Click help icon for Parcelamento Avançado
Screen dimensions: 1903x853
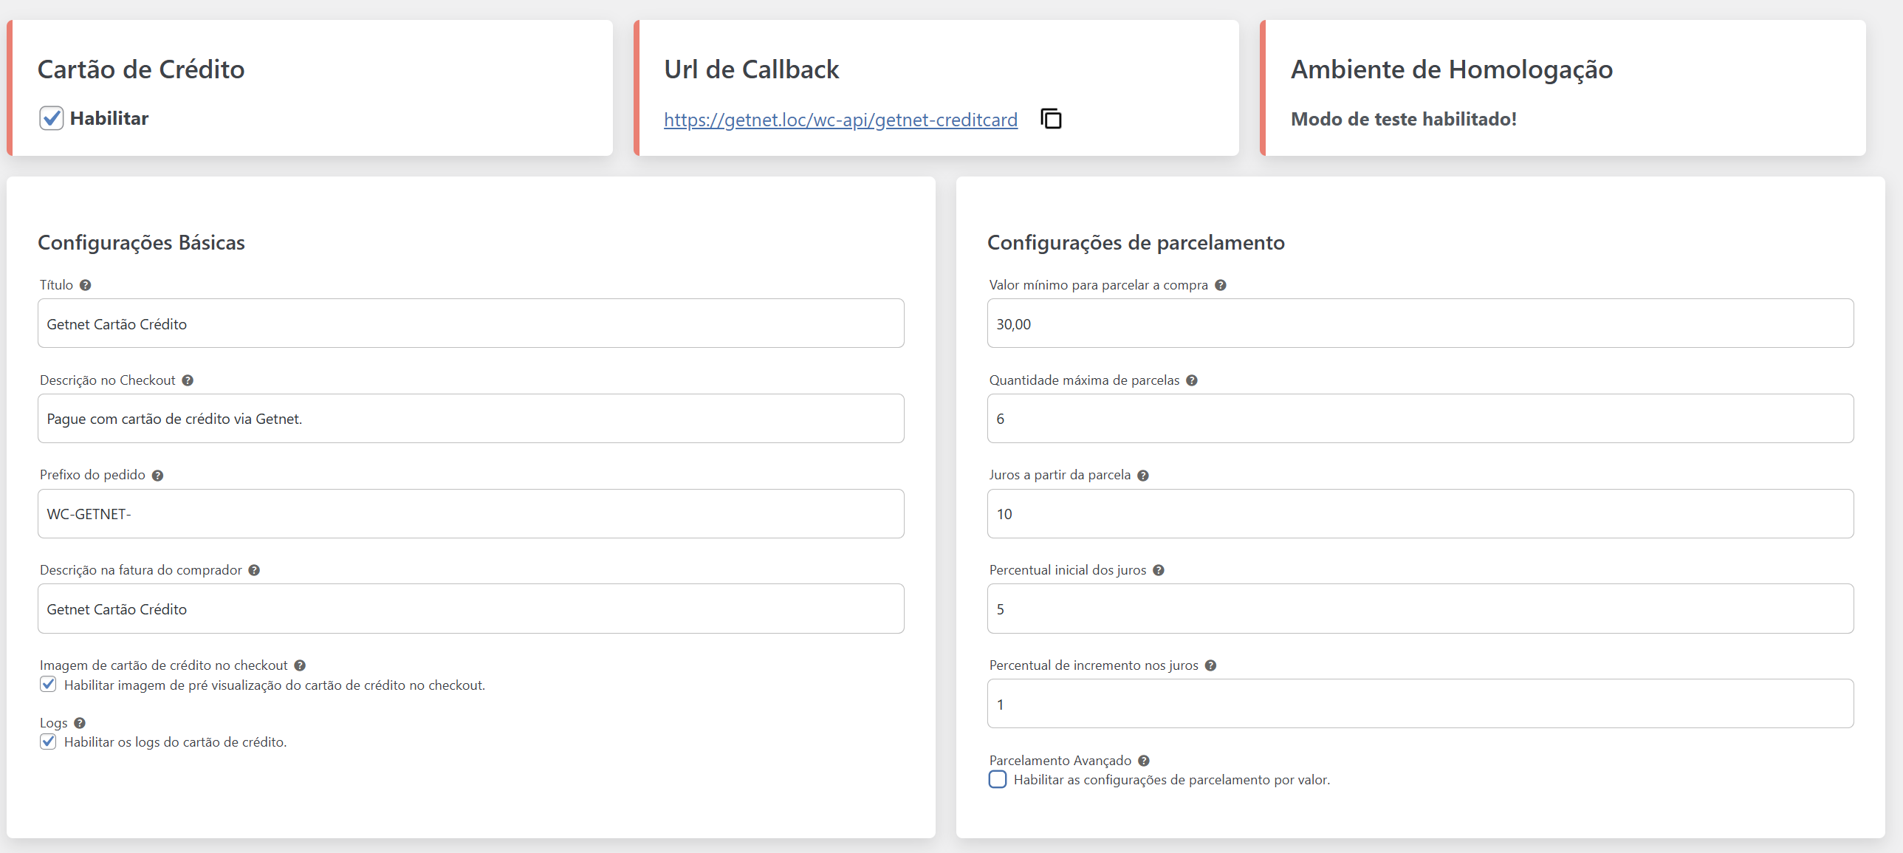click(1144, 761)
